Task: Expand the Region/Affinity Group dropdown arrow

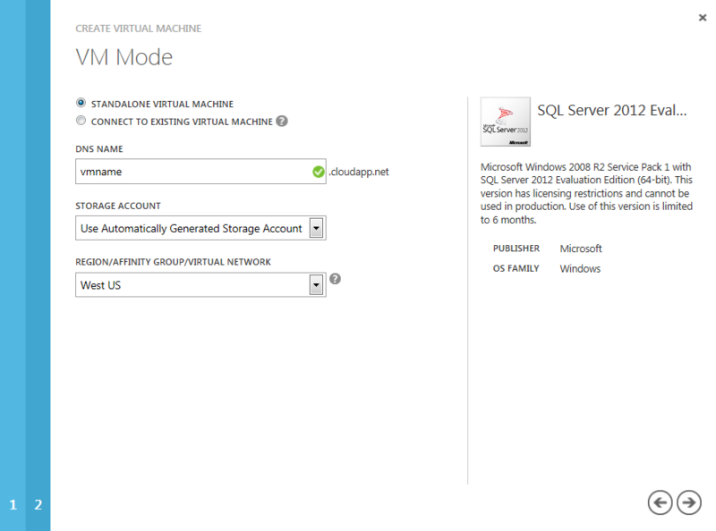Action: pos(317,284)
